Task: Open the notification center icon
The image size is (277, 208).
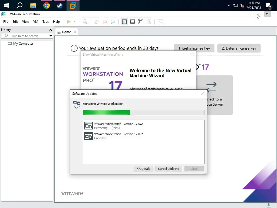Action: click(x=269, y=6)
